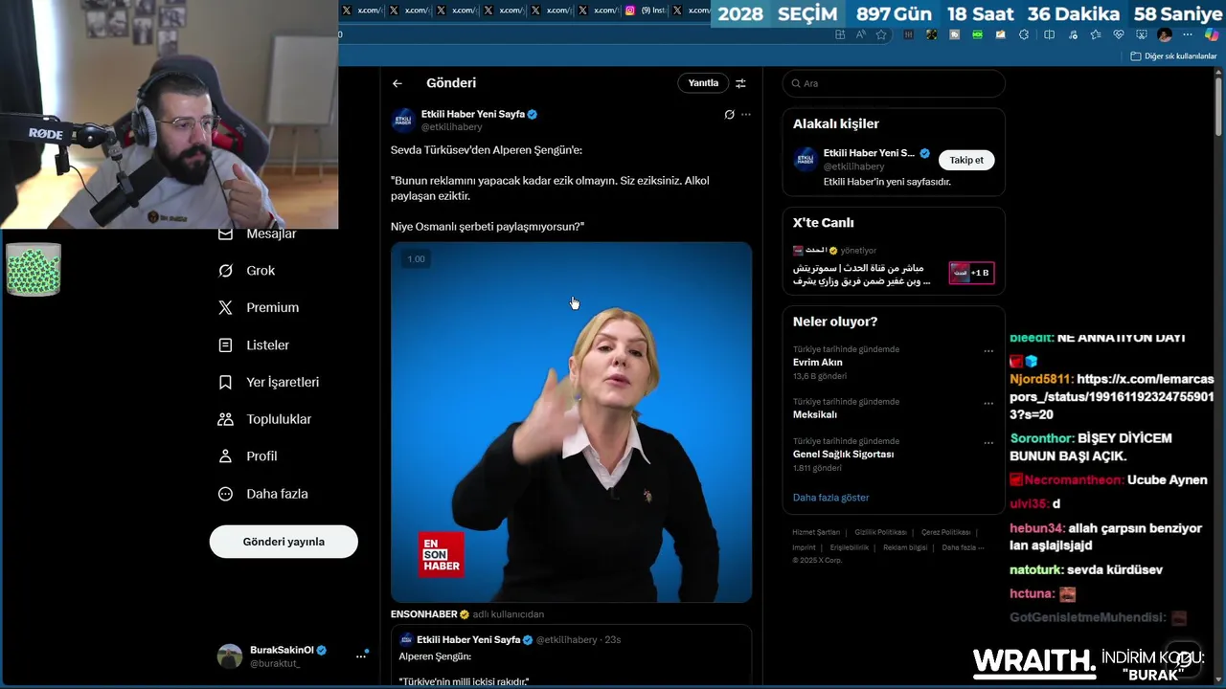
Task: Open Reklam bilgisi footer link
Action: pyautogui.click(x=905, y=547)
